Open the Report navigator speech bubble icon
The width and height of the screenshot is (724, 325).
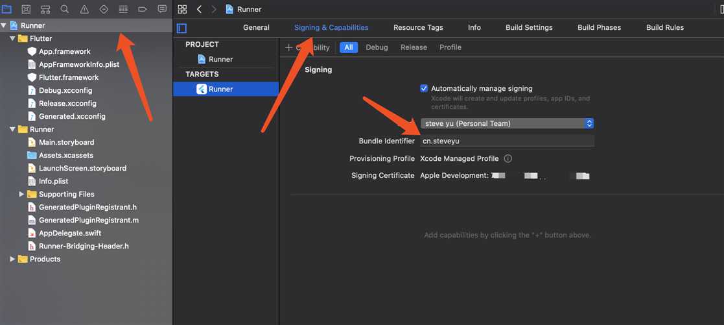[162, 9]
